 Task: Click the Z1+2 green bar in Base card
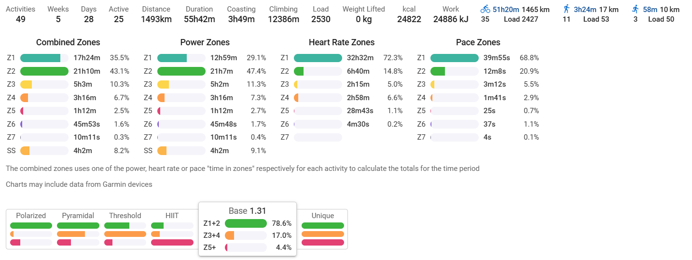pos(246,223)
